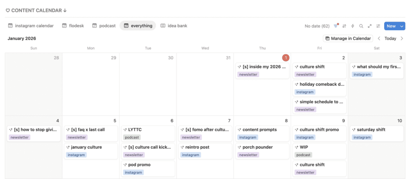Click today's date badge on Thursday
419x179 pixels.
tap(286, 58)
